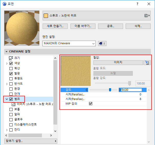
Task: Click channel list horizontal scroll left arrow
Action: [x=6, y=135]
